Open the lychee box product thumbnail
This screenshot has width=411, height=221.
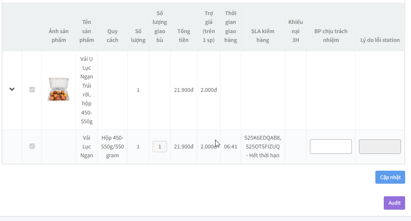coord(58,89)
